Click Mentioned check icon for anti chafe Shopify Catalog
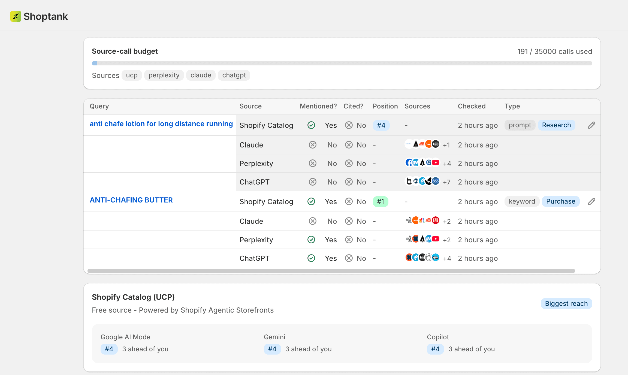This screenshot has width=628, height=375. tap(311, 125)
